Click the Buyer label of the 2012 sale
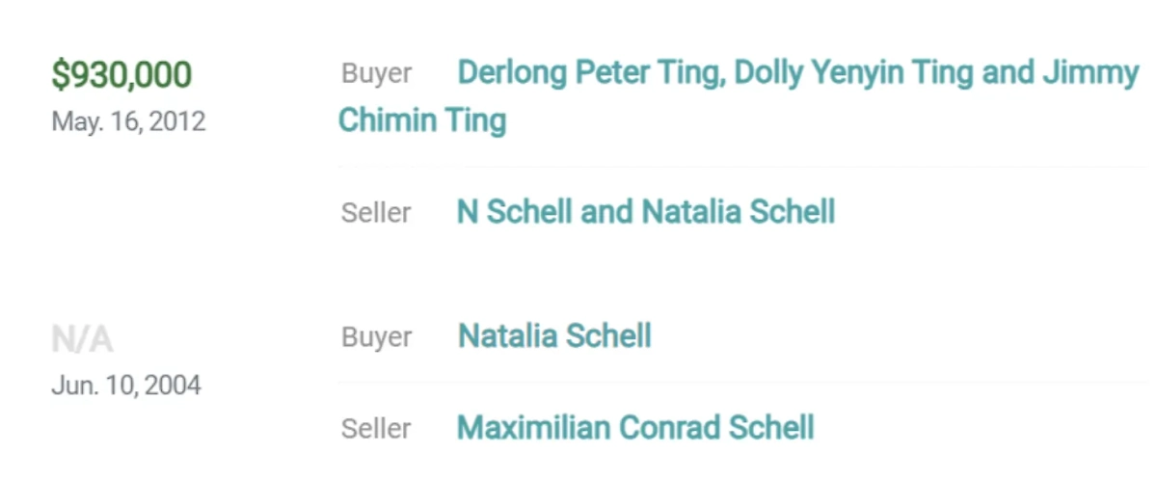The height and width of the screenshot is (479, 1157). click(376, 74)
